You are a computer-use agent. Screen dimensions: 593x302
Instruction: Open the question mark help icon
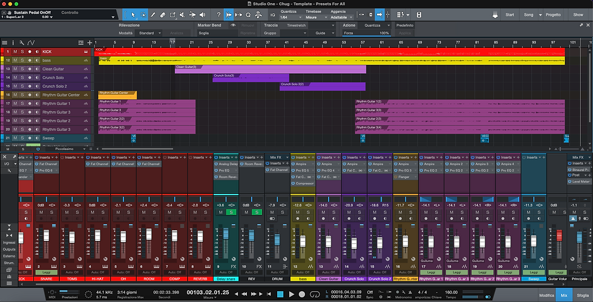(218, 14)
